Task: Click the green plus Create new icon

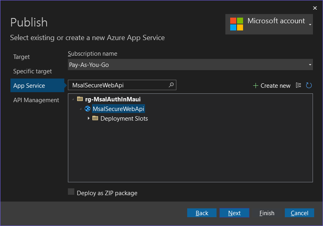Action: coord(256,85)
